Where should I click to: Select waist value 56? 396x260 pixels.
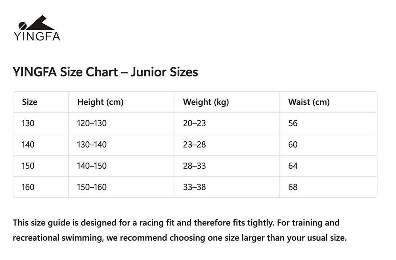click(x=293, y=123)
